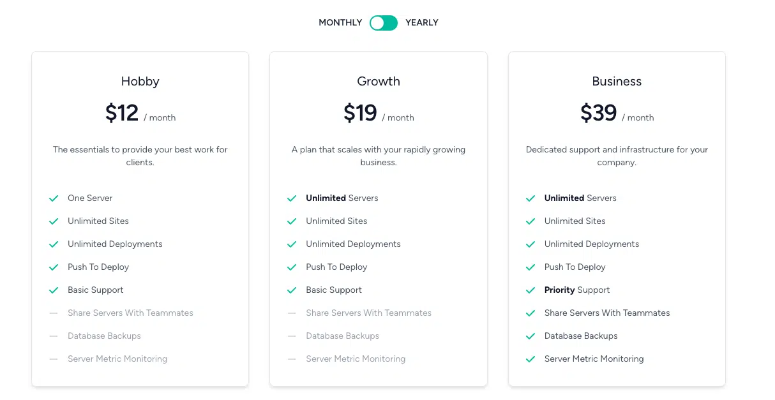Screen dimensions: 775x400
Task: Click the checkmark next to One Server
Action: [54, 198]
